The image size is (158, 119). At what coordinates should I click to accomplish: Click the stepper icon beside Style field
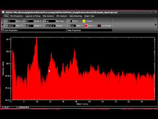(68, 26)
